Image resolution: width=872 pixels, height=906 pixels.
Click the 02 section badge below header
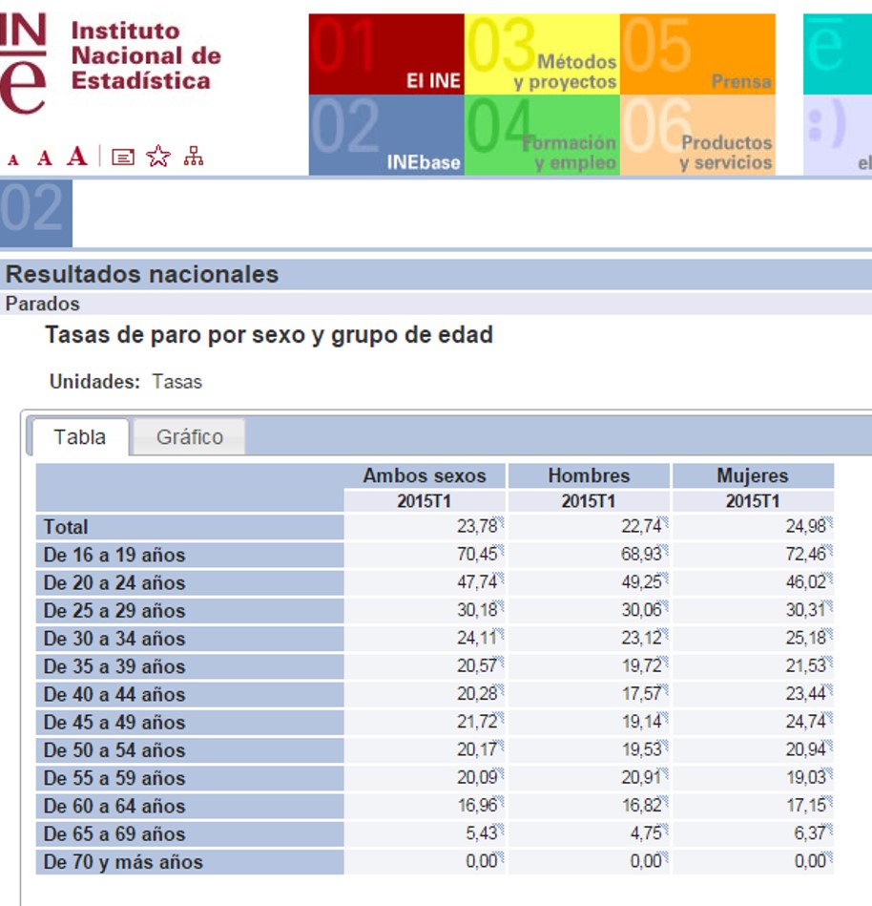point(35,212)
